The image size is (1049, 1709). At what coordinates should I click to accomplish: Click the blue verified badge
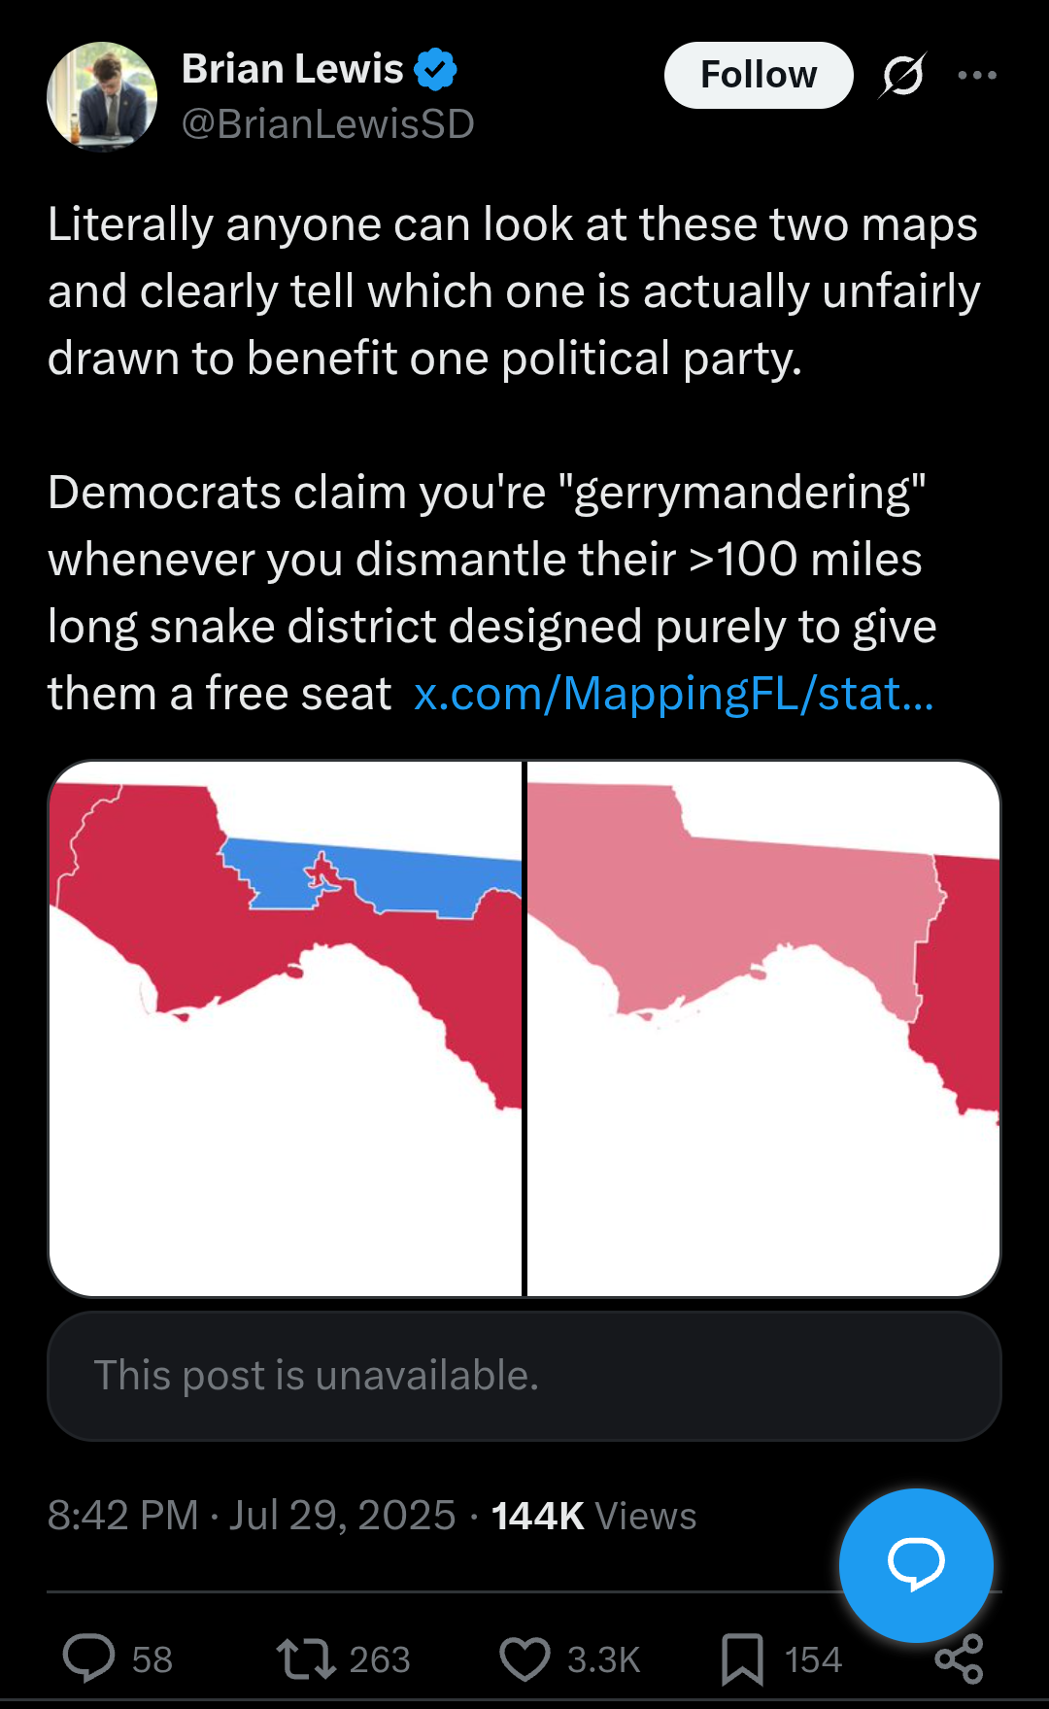pyautogui.click(x=435, y=69)
